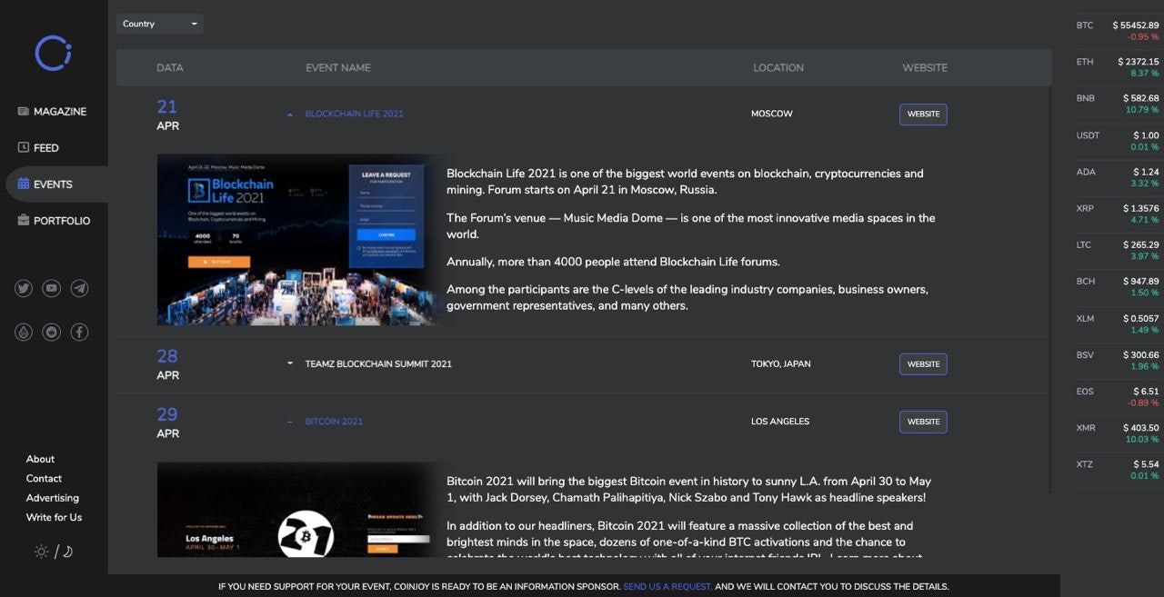Select the BTC price ticker

[x=1118, y=31]
